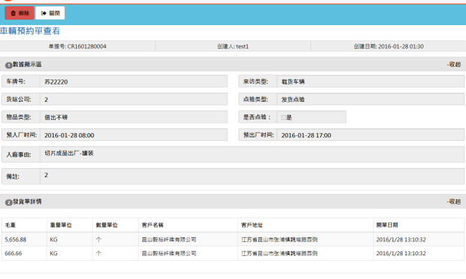This screenshot has height=279, width=466.
Task: Click the 關閉 close button
Action: pos(50,13)
